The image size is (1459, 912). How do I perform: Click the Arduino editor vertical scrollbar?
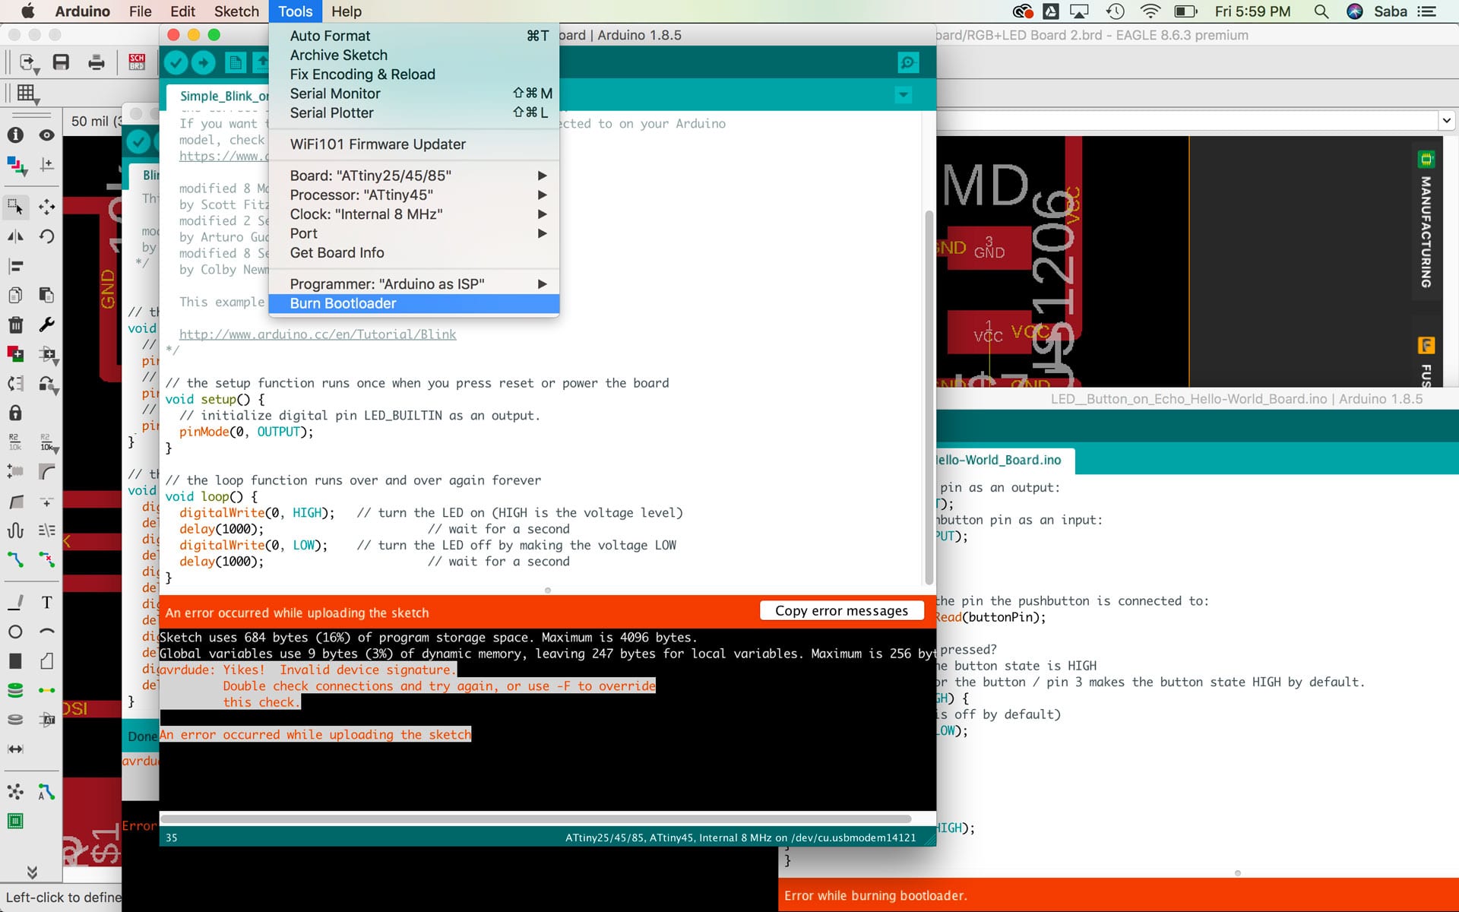click(x=929, y=397)
